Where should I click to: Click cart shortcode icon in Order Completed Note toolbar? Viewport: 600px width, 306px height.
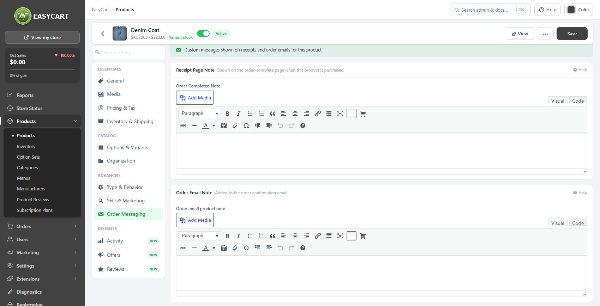click(x=363, y=114)
